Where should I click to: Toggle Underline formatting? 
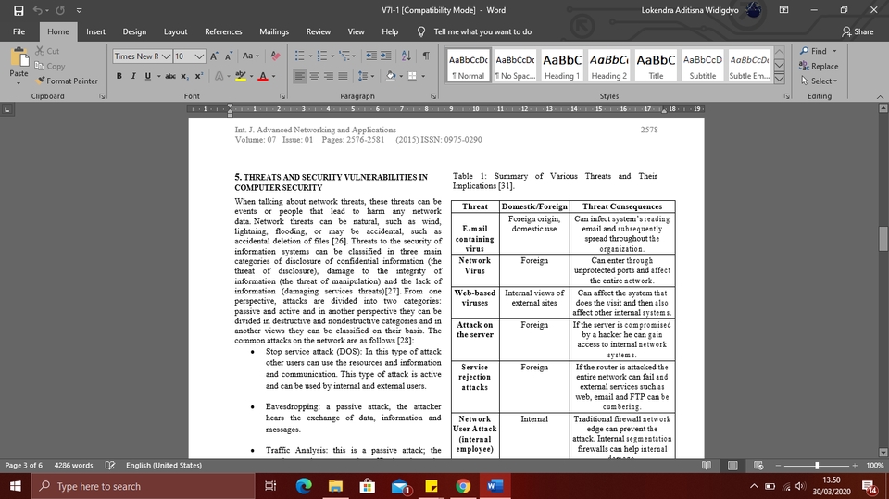point(148,76)
